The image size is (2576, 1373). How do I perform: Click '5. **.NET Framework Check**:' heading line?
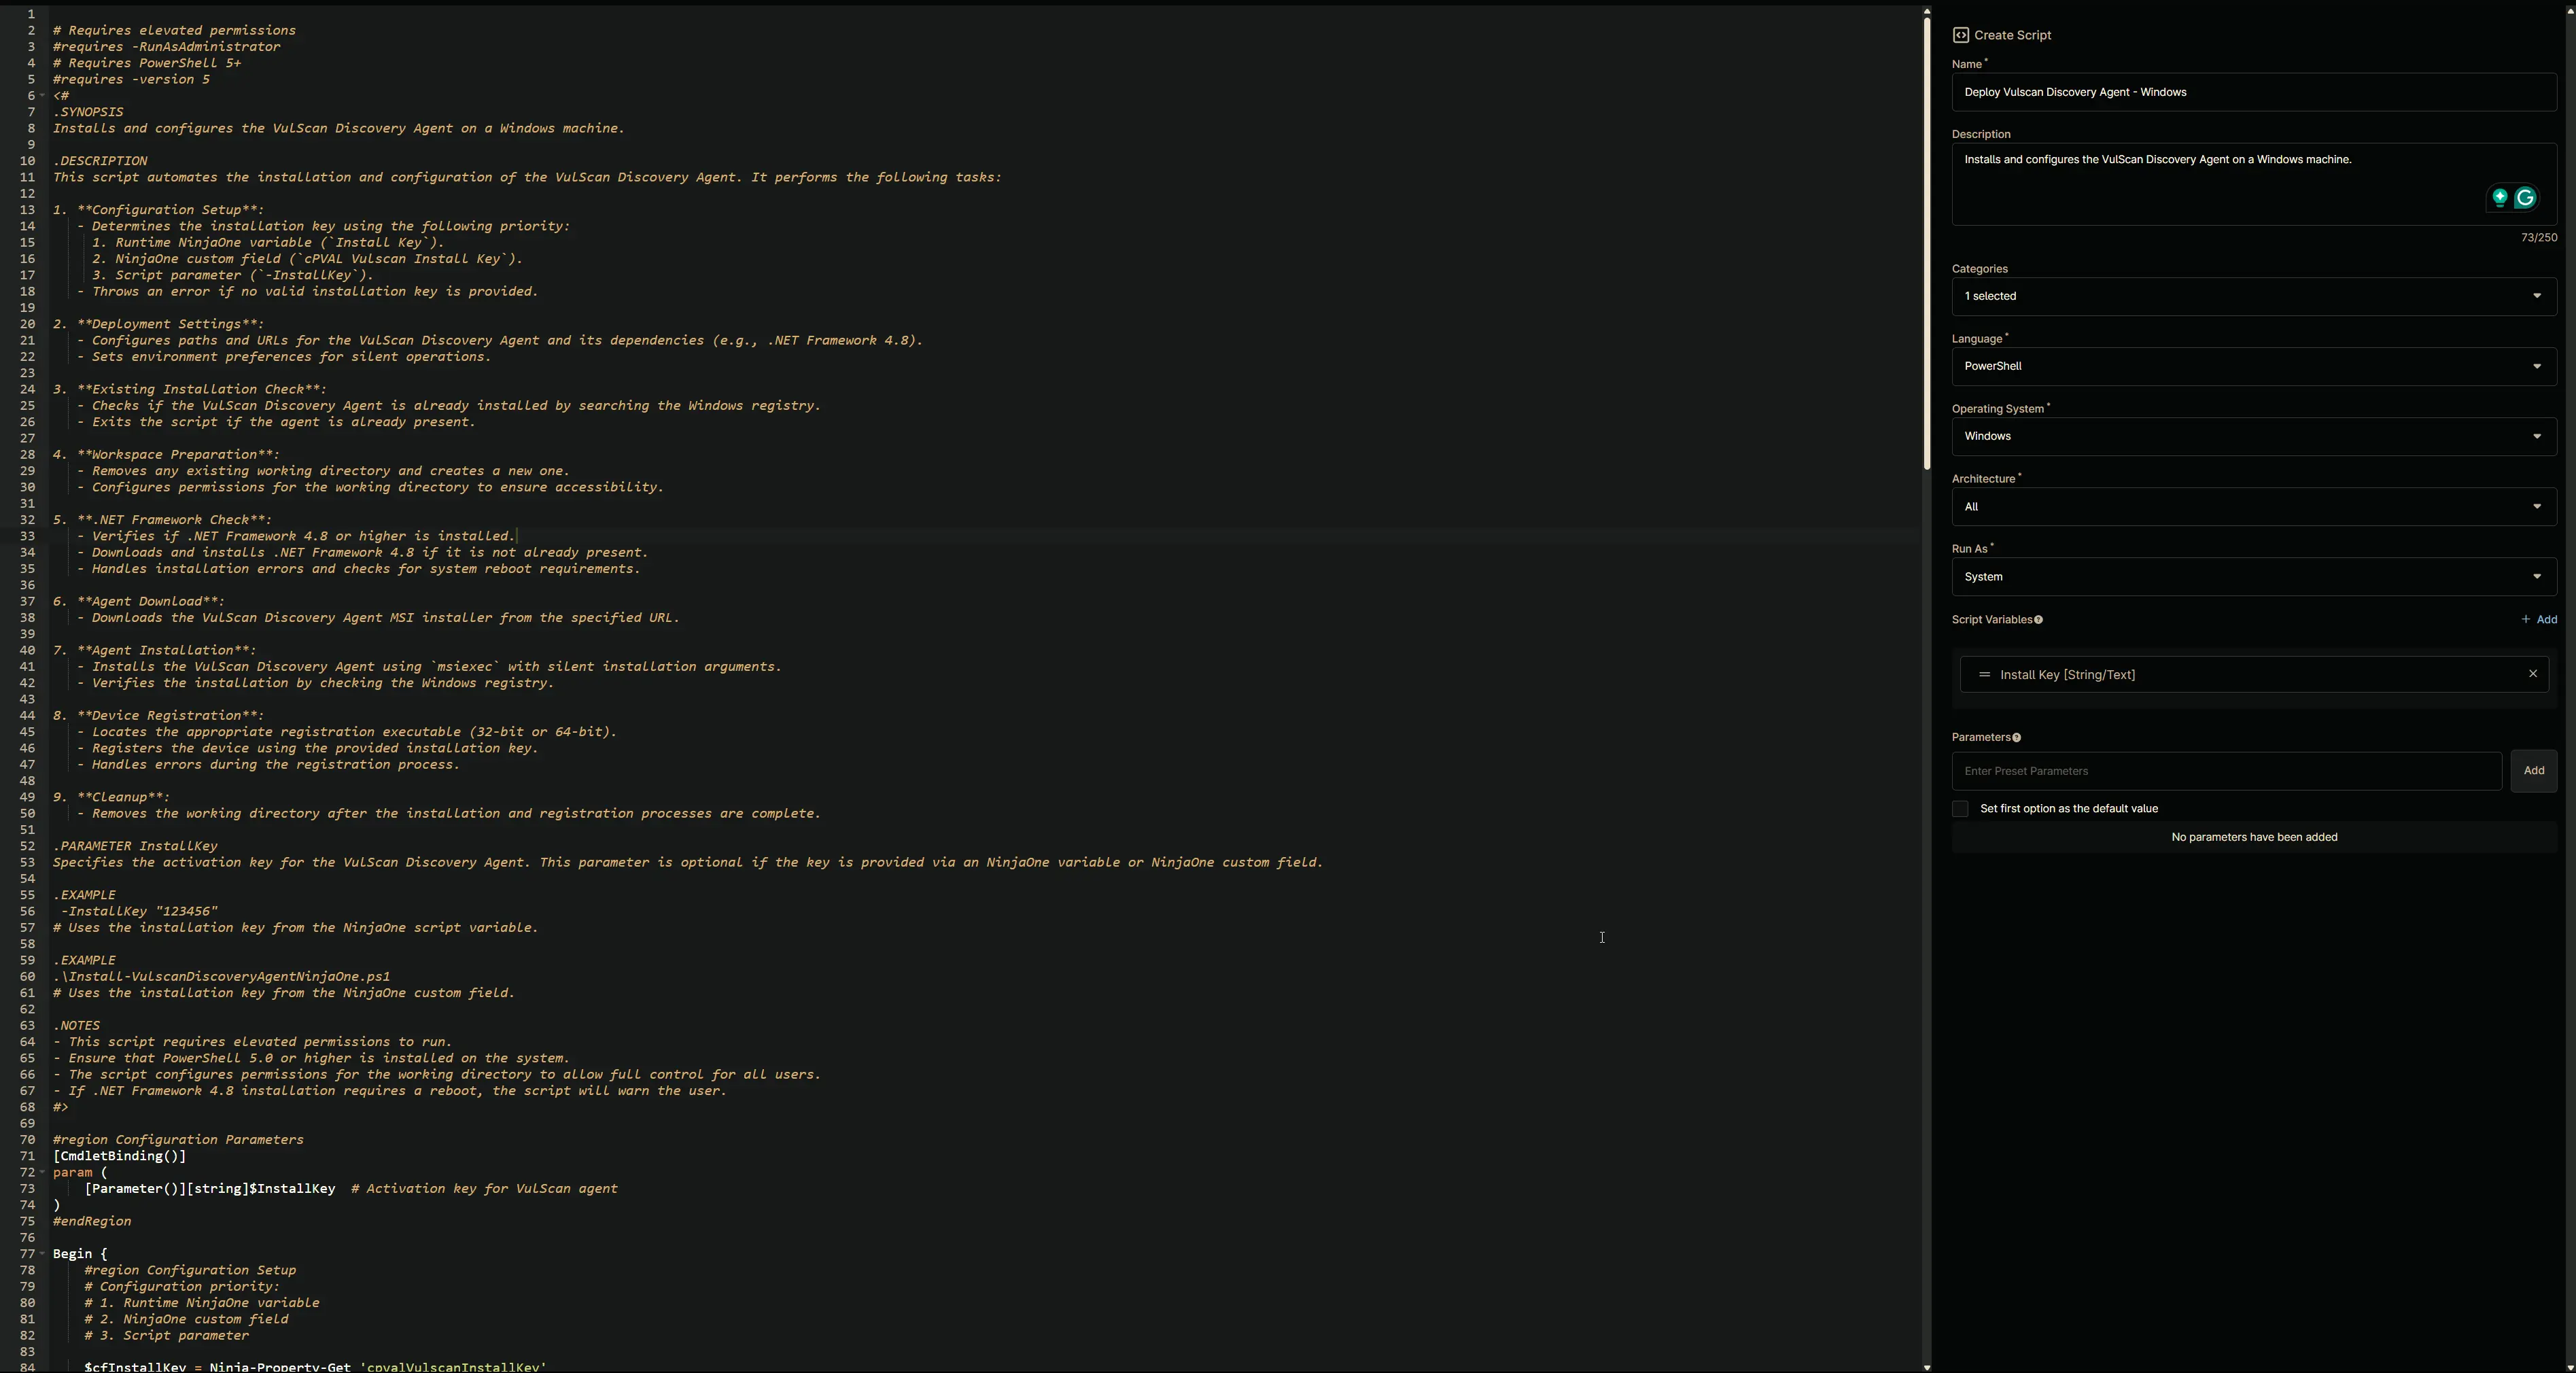tap(162, 520)
